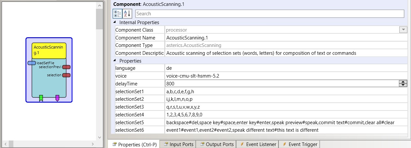Open the Event Listener tab

tap(258, 144)
